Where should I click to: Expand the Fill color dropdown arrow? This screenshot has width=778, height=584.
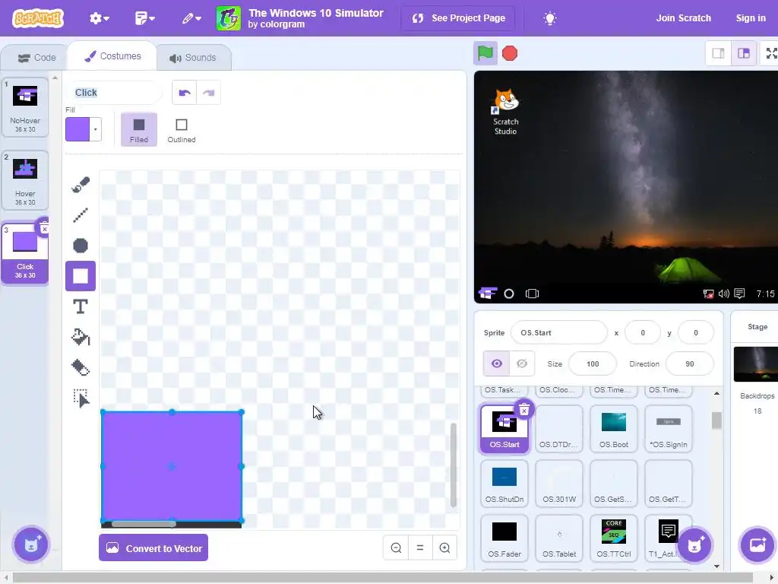[x=95, y=129]
